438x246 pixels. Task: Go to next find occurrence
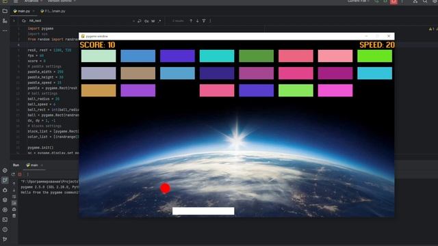click(197, 21)
